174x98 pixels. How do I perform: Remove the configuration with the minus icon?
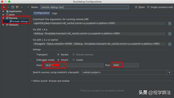pos(8,7)
